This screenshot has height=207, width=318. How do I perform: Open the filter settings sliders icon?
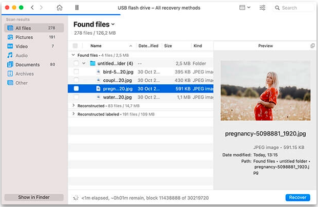tap(262, 8)
